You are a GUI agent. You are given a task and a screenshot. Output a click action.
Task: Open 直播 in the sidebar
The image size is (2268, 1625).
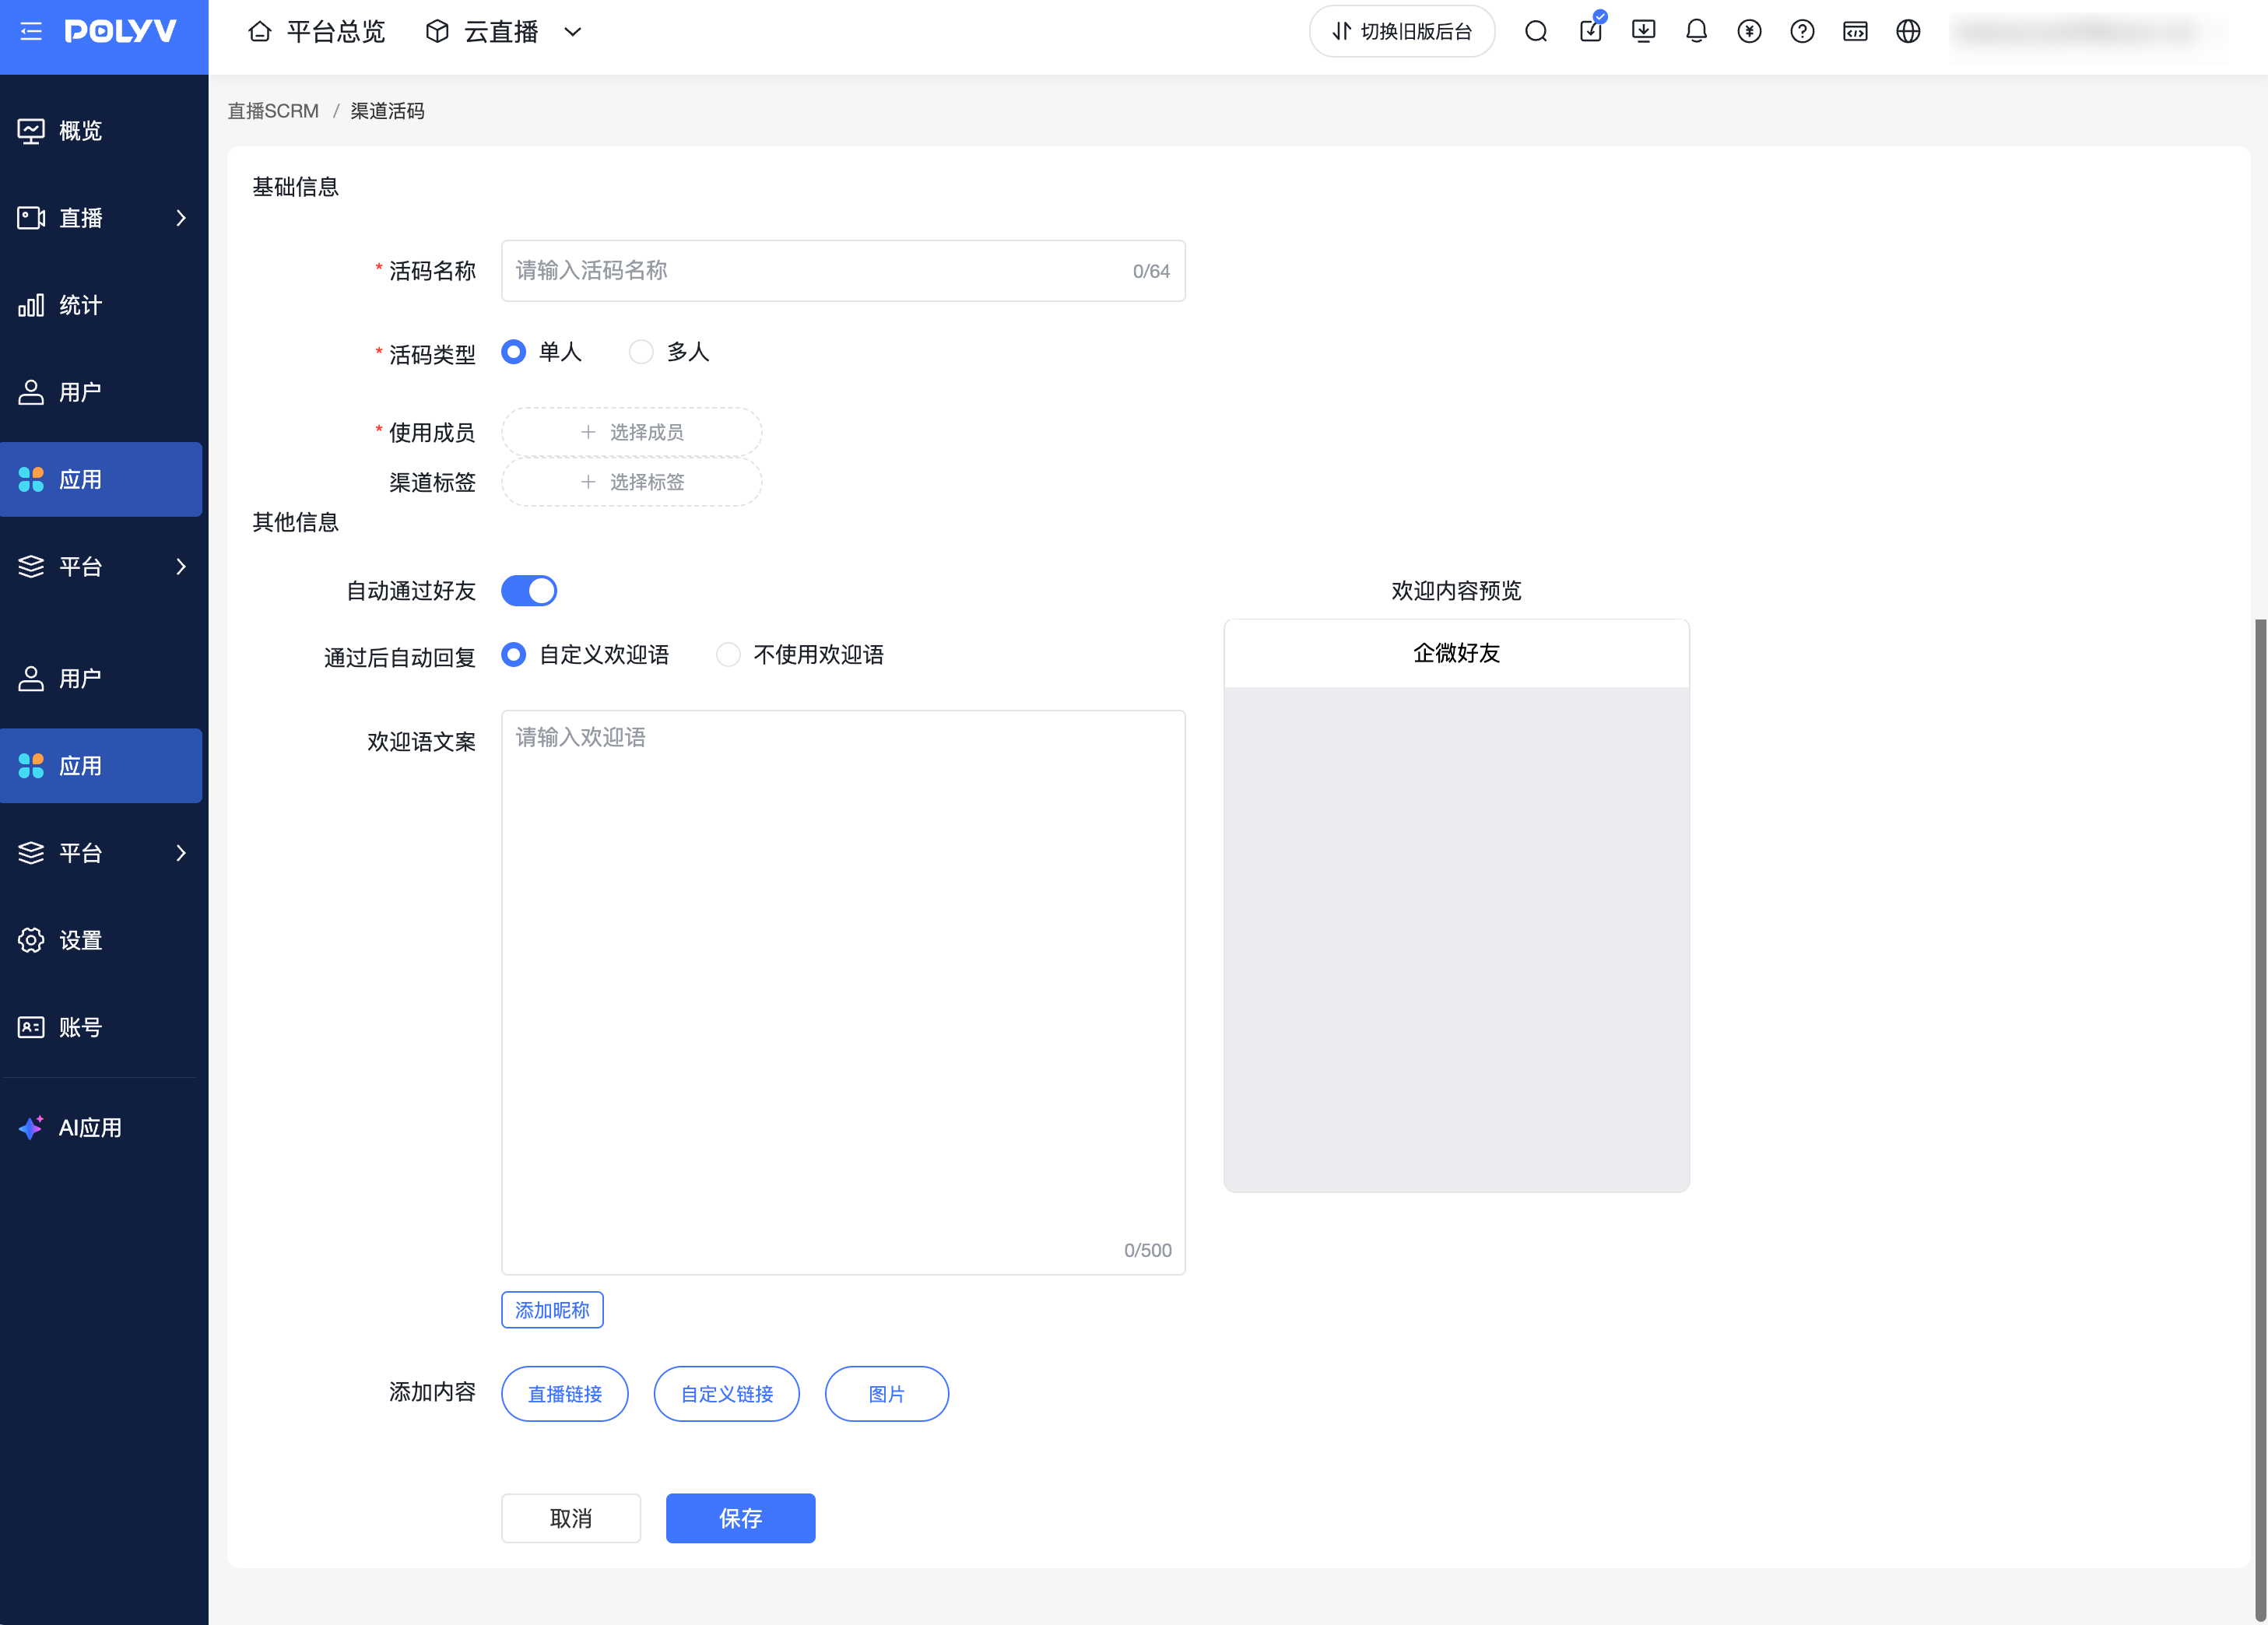tap(101, 218)
